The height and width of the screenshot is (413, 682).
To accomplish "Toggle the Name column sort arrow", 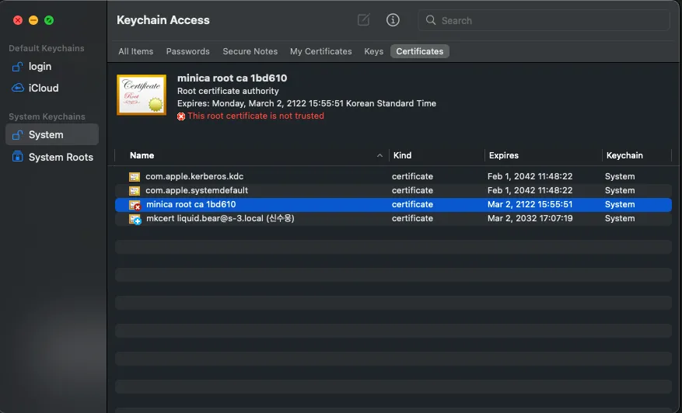I will click(x=379, y=155).
